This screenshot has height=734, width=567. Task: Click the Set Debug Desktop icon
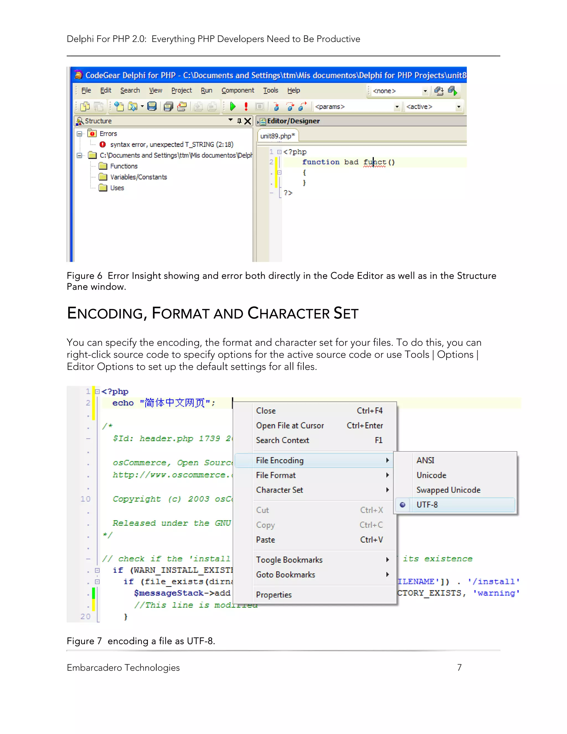coord(452,90)
